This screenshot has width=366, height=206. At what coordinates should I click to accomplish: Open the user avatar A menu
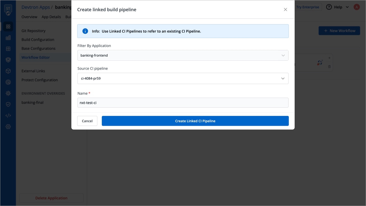tap(357, 7)
